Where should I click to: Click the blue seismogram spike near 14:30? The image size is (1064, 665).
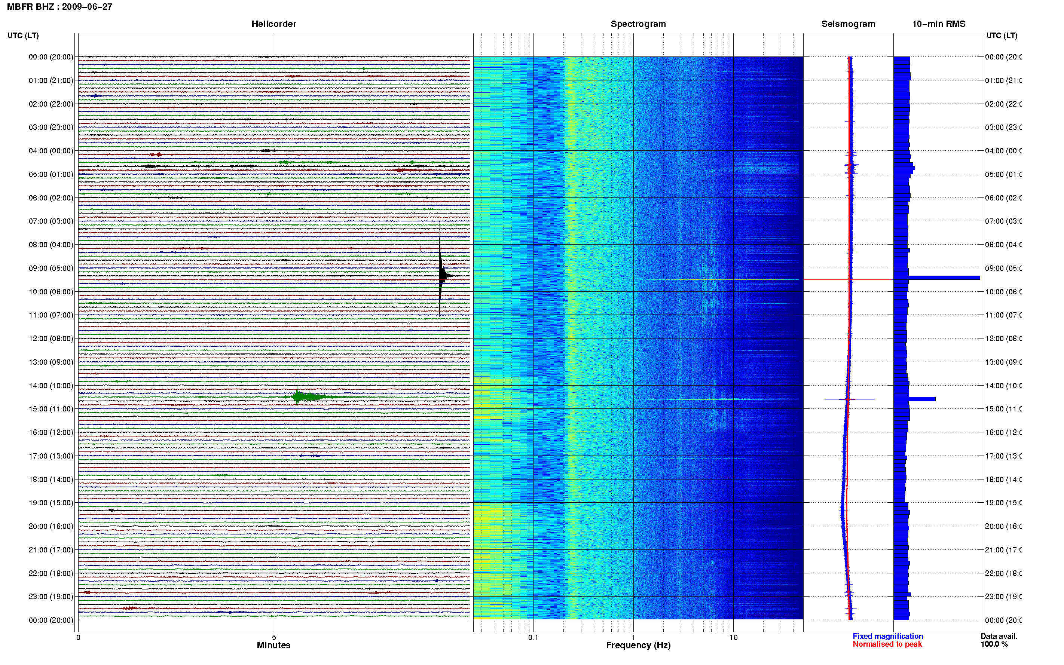(849, 399)
